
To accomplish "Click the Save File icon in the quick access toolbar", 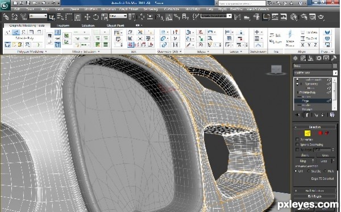I will [28, 3].
